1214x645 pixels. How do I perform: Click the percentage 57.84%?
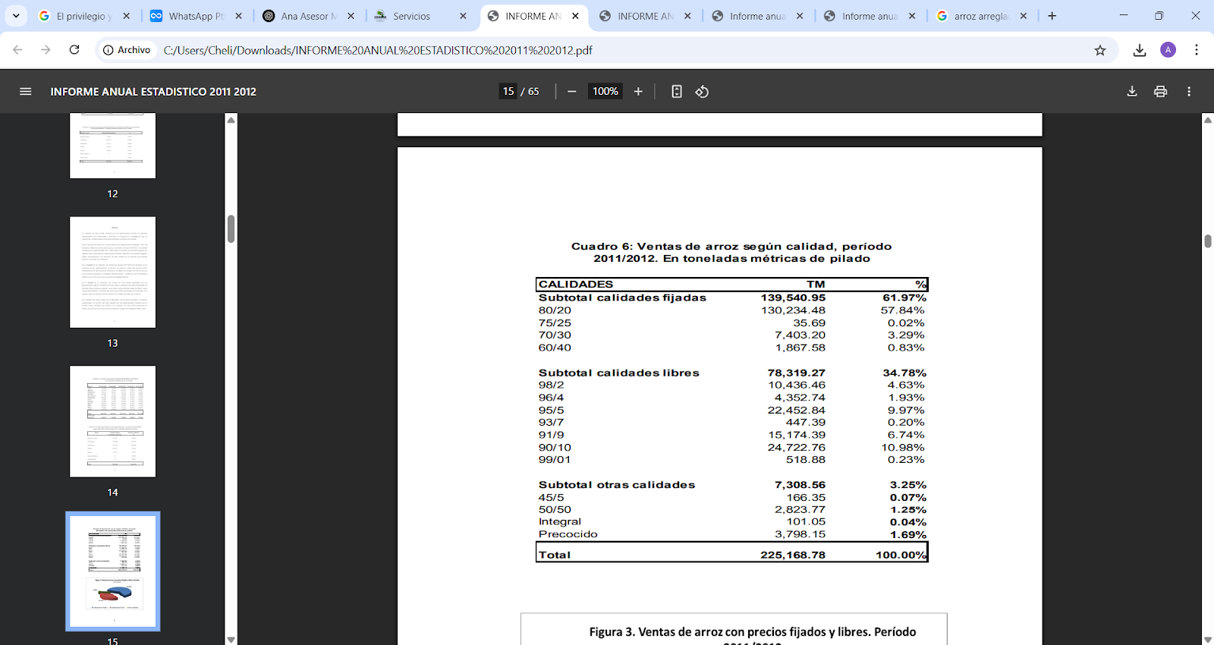(903, 310)
